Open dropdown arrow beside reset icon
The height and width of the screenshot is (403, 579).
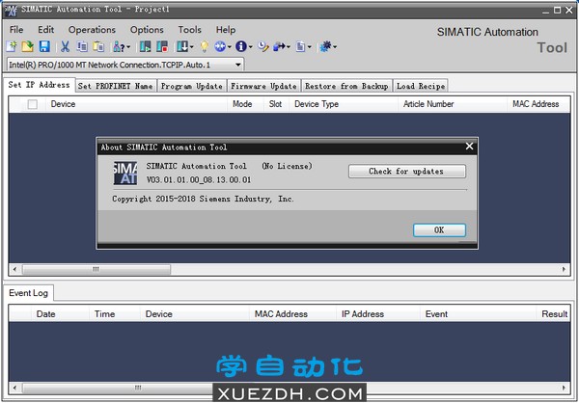point(230,47)
